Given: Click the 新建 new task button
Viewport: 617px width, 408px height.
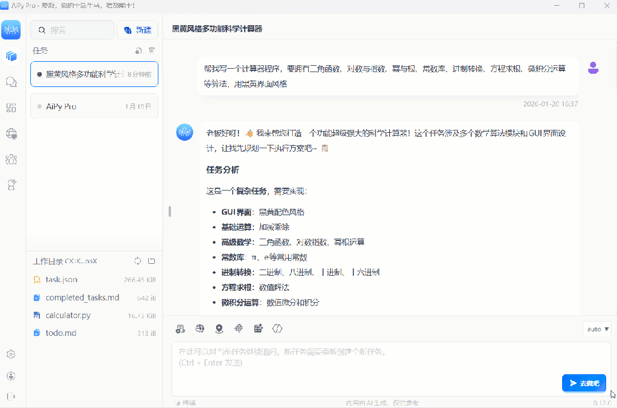Looking at the screenshot, I should [x=137, y=30].
